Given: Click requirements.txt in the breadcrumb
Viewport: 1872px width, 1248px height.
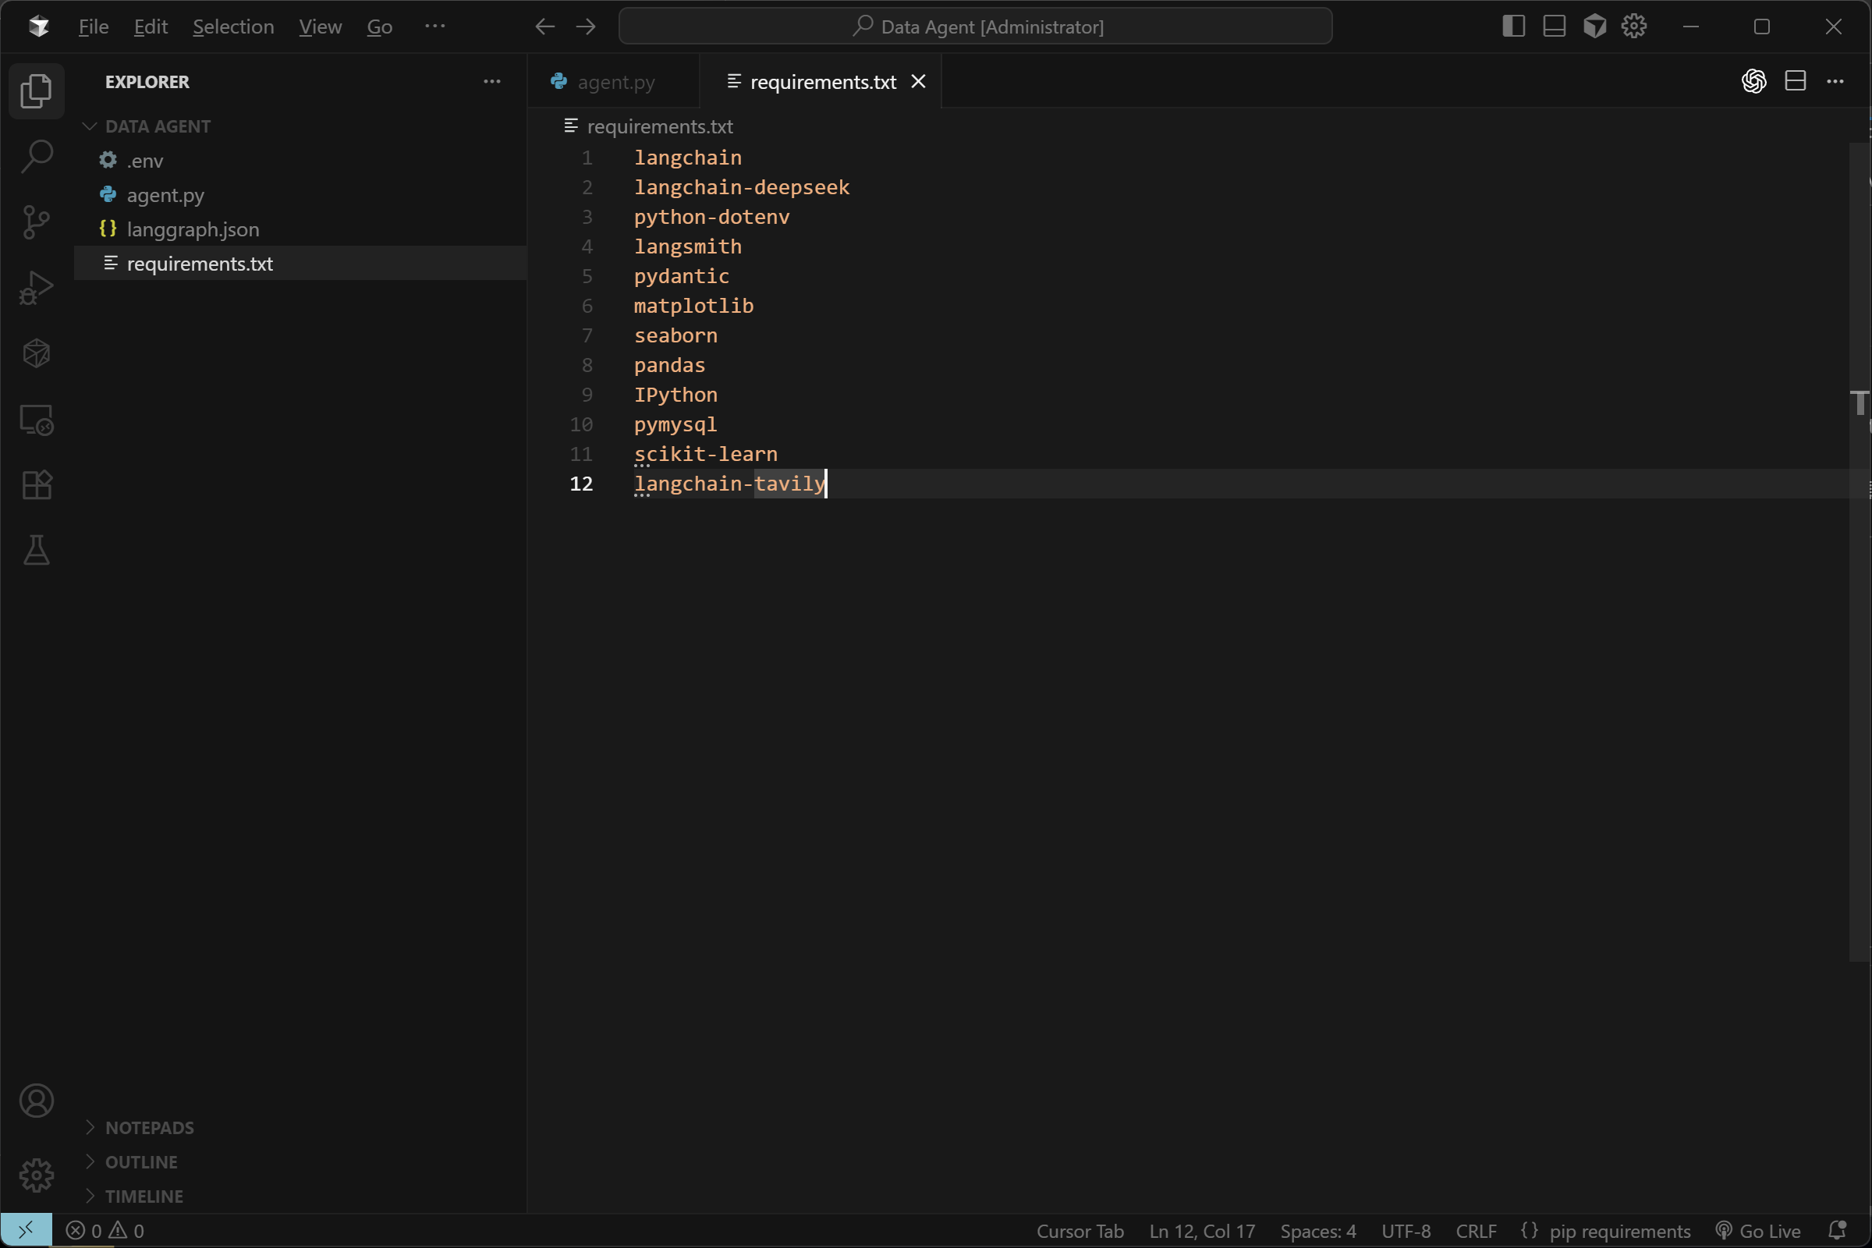Looking at the screenshot, I should pyautogui.click(x=659, y=126).
